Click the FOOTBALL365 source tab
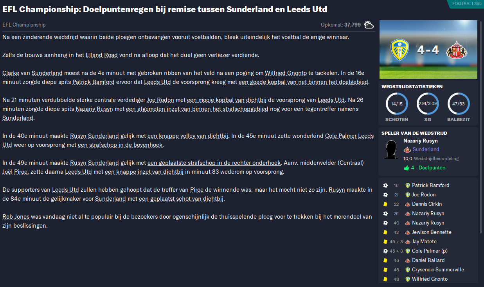This screenshot has width=484, height=287. [x=467, y=4]
